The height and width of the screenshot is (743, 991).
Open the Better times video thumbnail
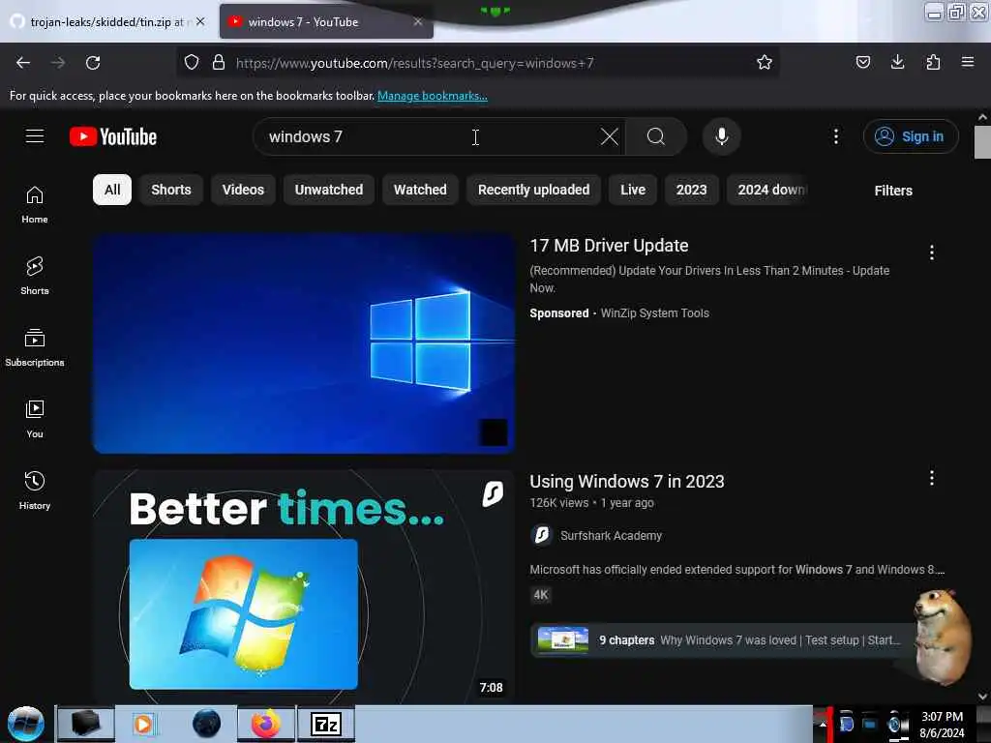[x=304, y=587]
